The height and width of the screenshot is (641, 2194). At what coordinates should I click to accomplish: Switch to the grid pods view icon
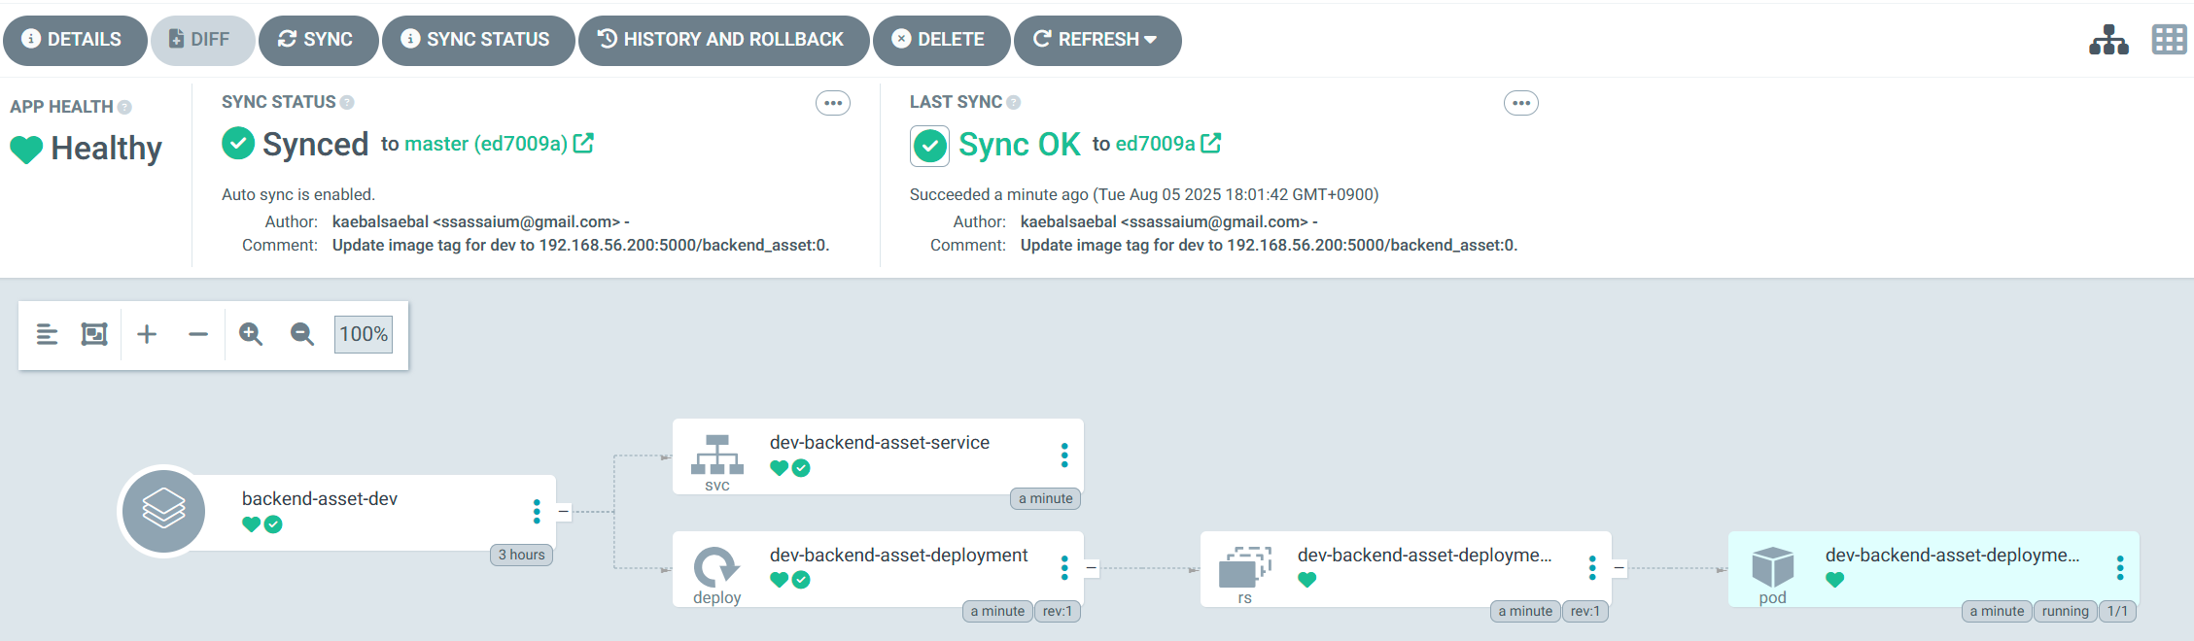point(2169,40)
